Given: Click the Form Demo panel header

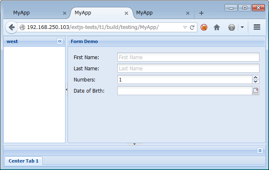Looking at the screenshot, I should tap(167, 41).
